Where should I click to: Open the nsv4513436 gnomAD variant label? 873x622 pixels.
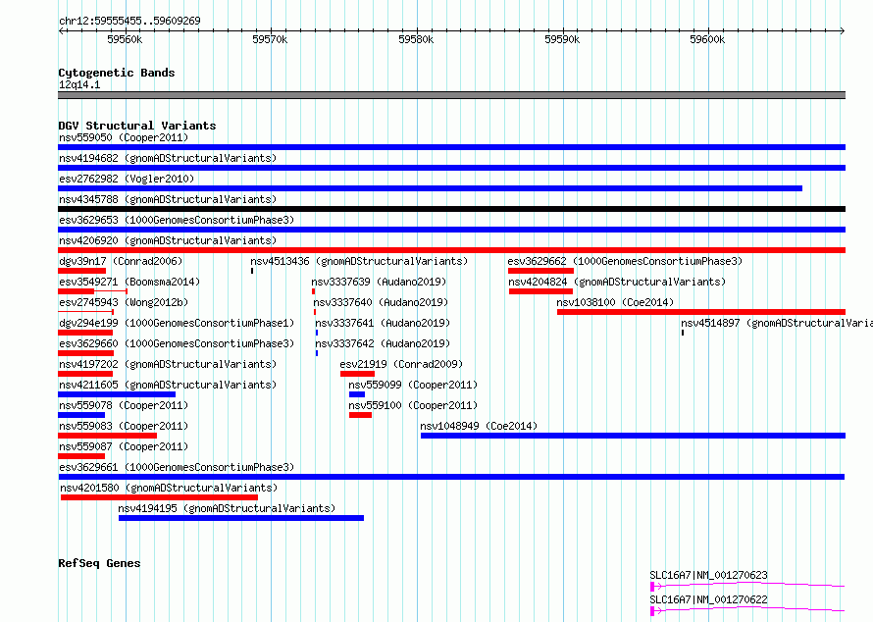tap(359, 261)
